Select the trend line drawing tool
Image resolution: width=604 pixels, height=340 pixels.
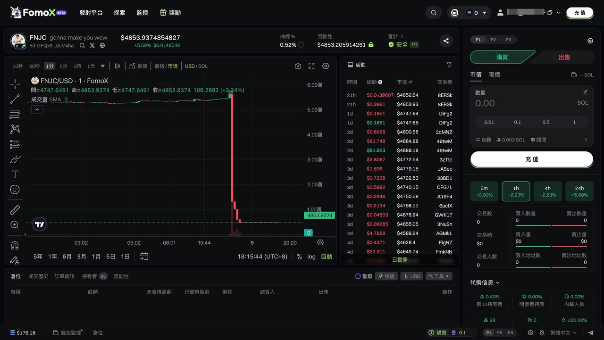pyautogui.click(x=15, y=99)
